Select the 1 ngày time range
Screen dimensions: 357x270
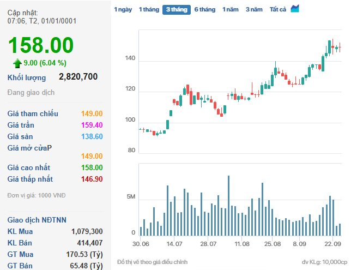click(x=123, y=9)
